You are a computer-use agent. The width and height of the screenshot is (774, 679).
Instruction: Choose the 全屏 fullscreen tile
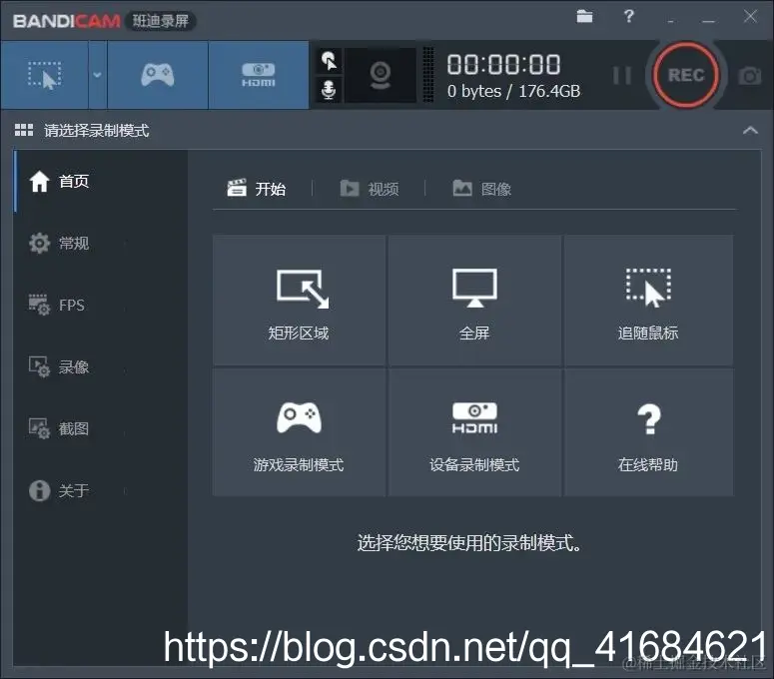click(474, 301)
